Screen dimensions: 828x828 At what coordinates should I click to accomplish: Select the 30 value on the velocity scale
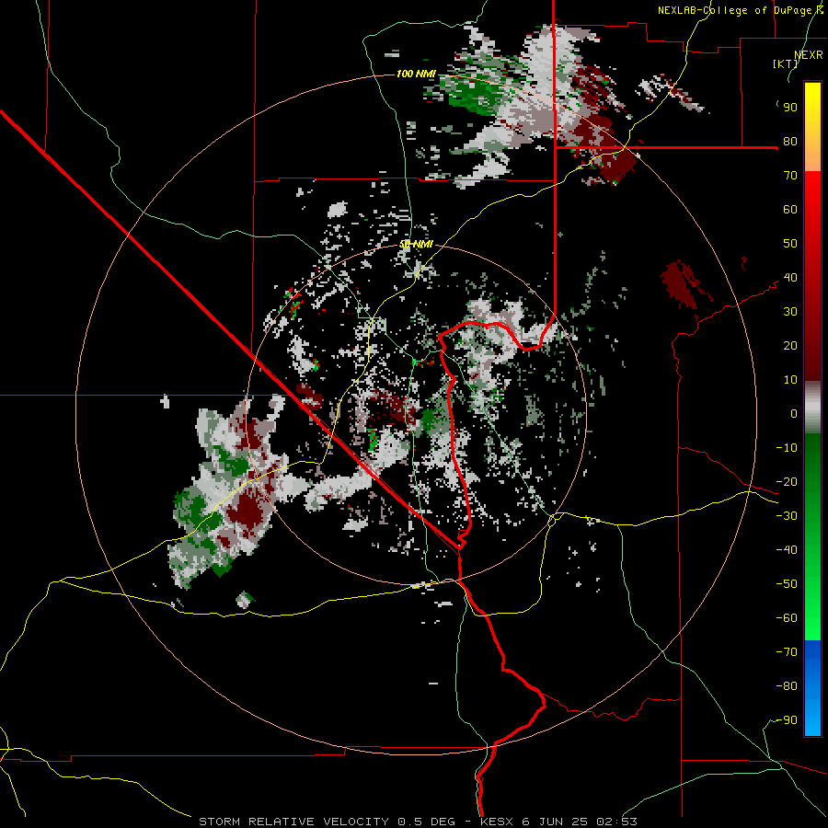790,312
